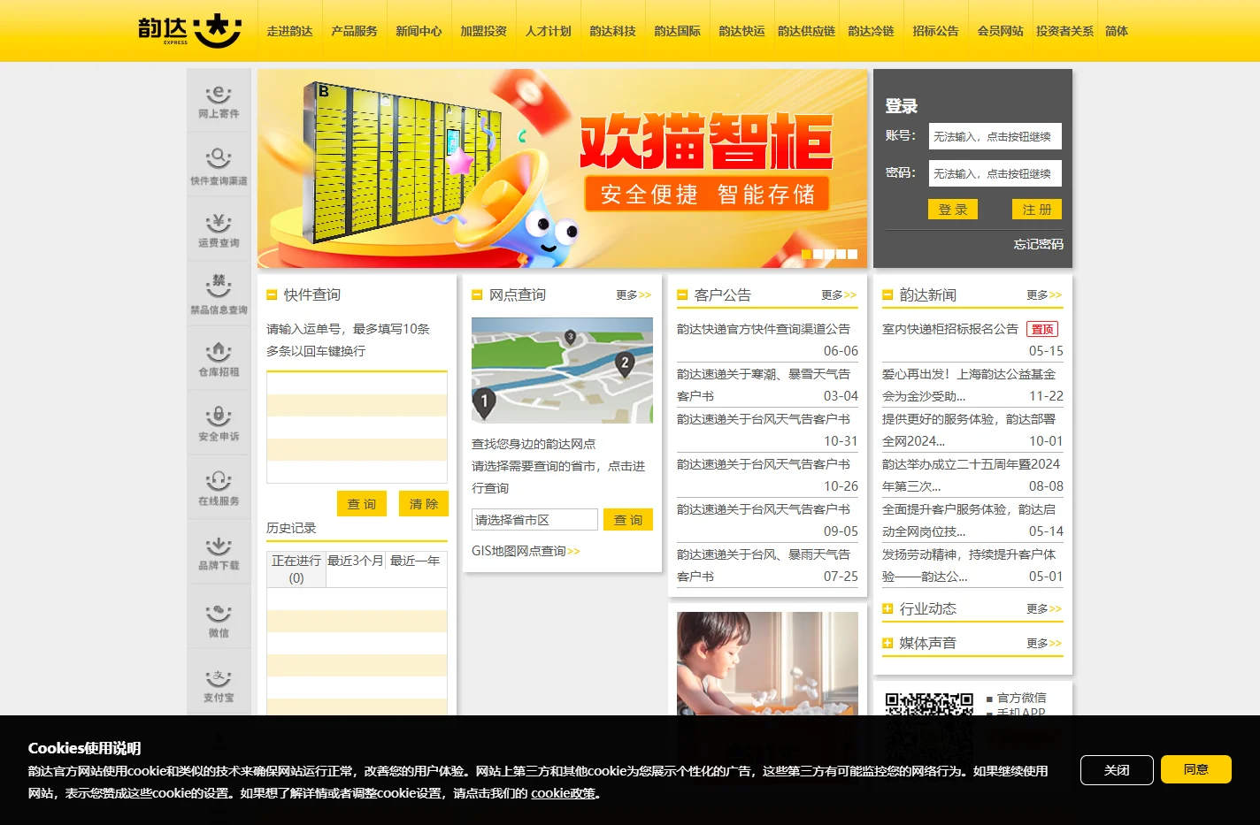Click 关闭 on cookie banner
Image resolution: width=1260 pixels, height=825 pixels.
click(1117, 770)
